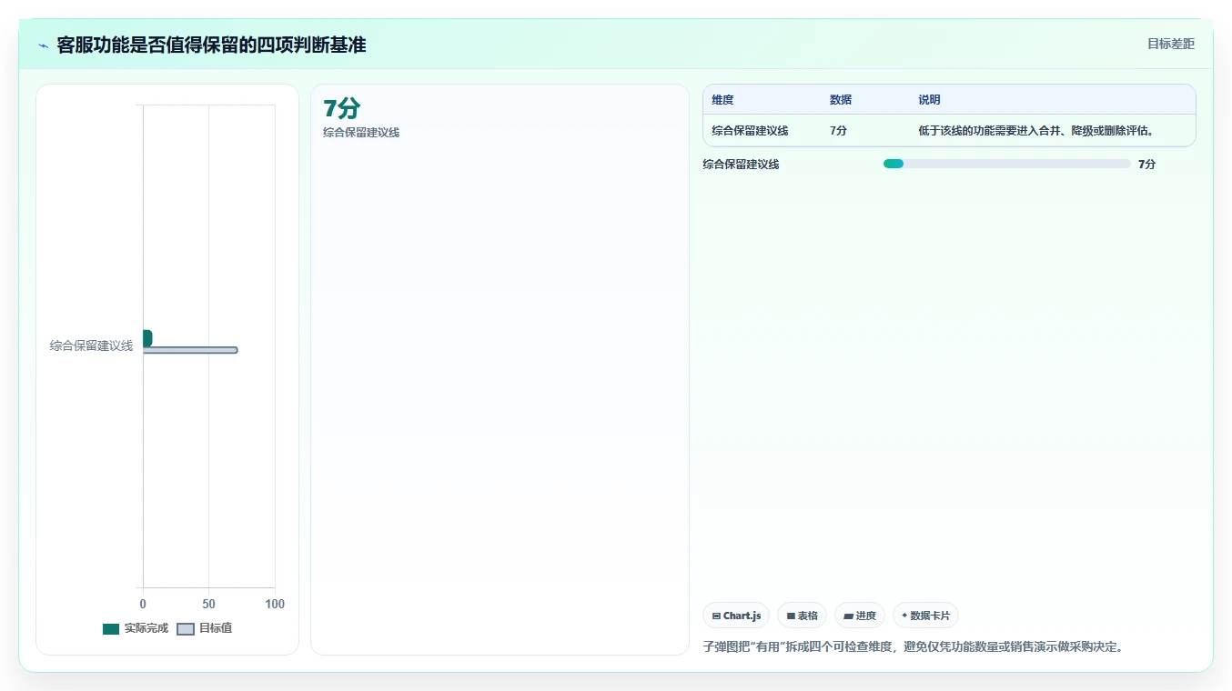Click the 综合保留建议线 progress bar
The image size is (1232, 691).
[x=1007, y=164]
